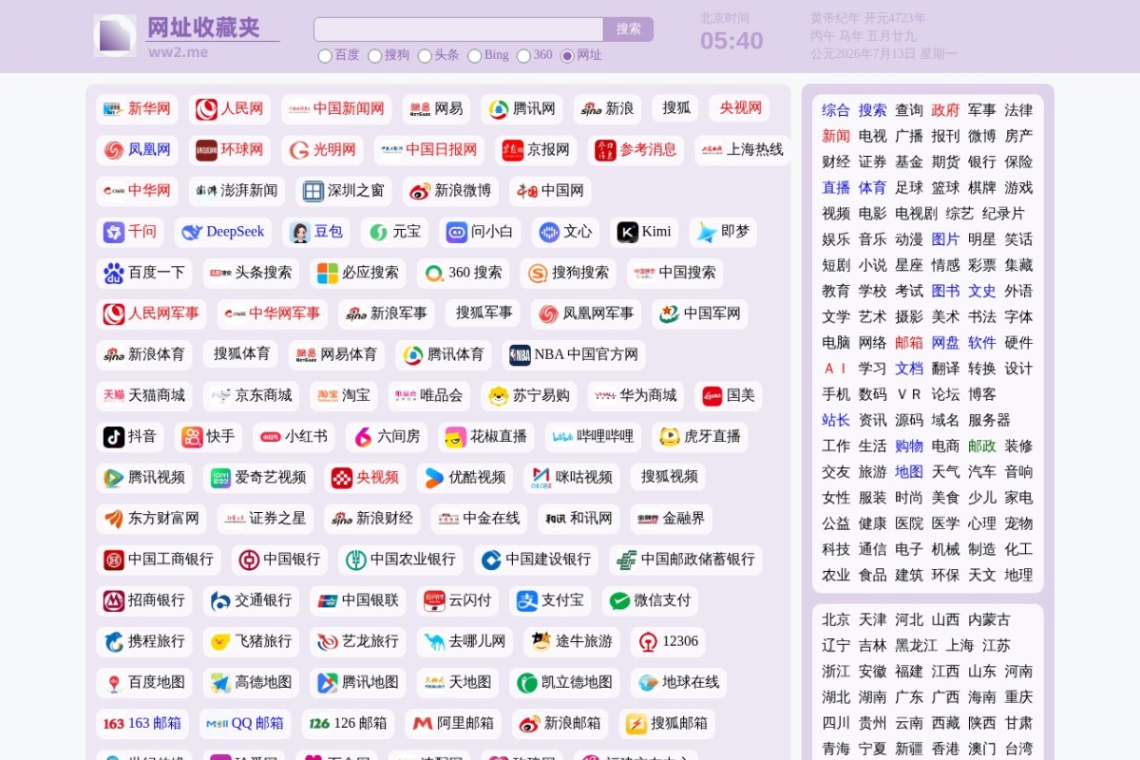
Task: Click the 抖音 music note icon
Action: point(114,437)
